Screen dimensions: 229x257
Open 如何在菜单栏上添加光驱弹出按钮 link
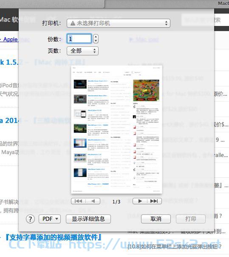(x=175, y=246)
